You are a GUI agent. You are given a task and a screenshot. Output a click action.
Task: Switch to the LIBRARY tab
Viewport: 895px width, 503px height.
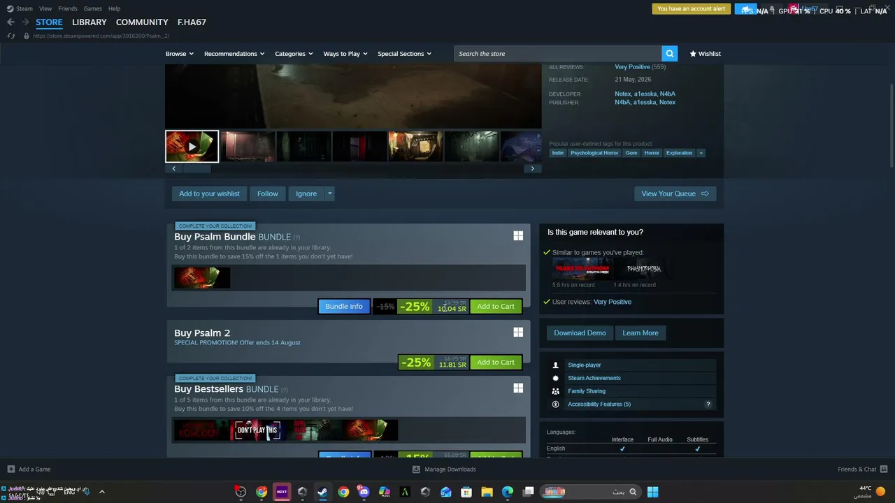89,22
